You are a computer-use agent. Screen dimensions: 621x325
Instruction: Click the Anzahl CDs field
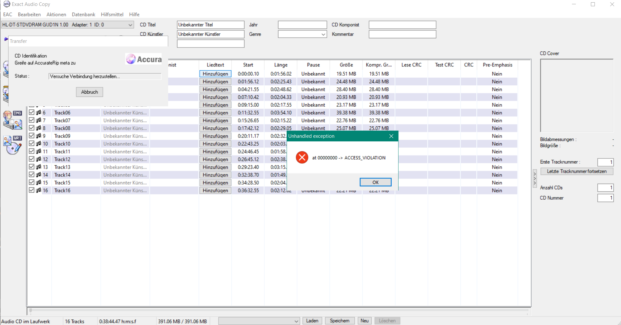(x=605, y=188)
